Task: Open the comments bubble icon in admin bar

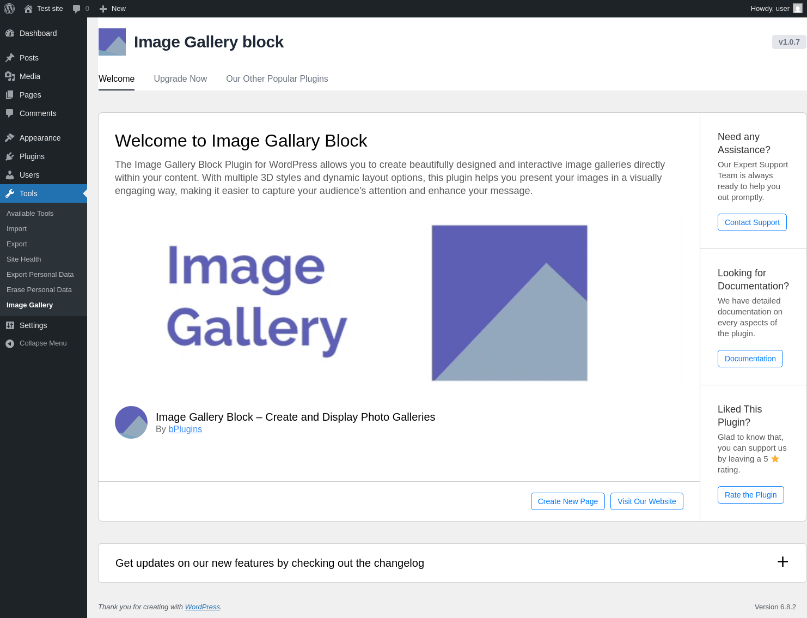Action: pyautogui.click(x=77, y=9)
